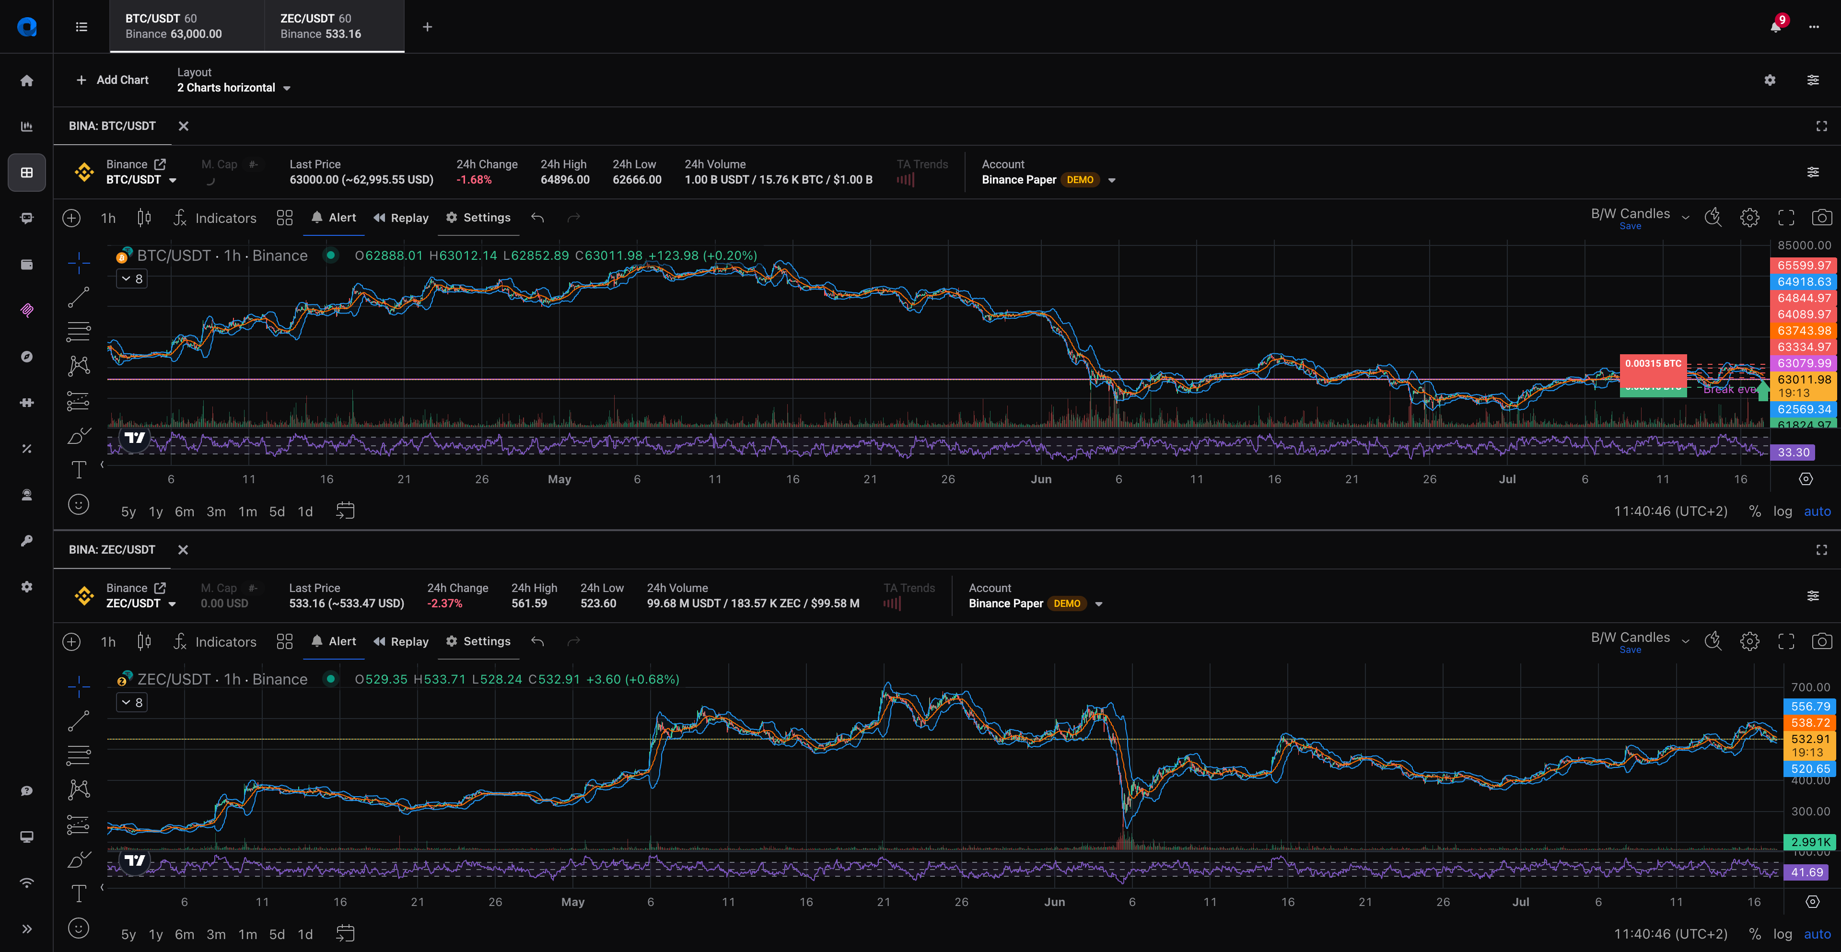This screenshot has height=952, width=1841.
Task: Open the 1h interval menu in BTC chart
Action: pyautogui.click(x=108, y=218)
